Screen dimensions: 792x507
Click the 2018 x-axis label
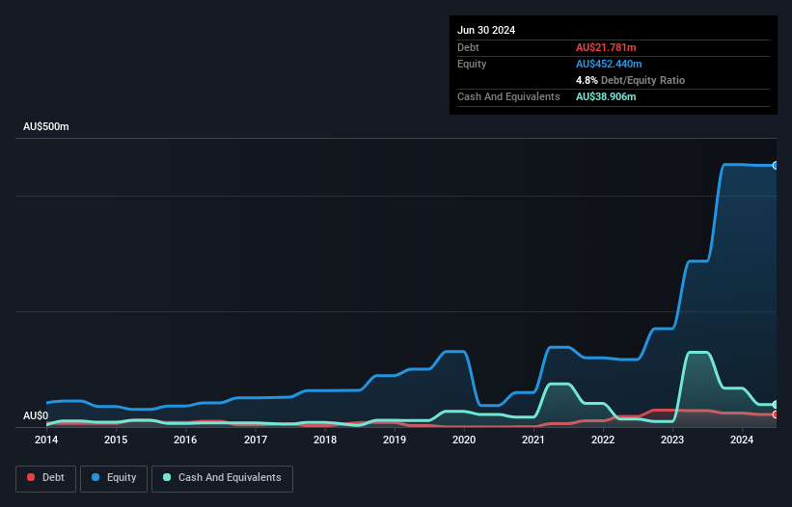pyautogui.click(x=325, y=440)
